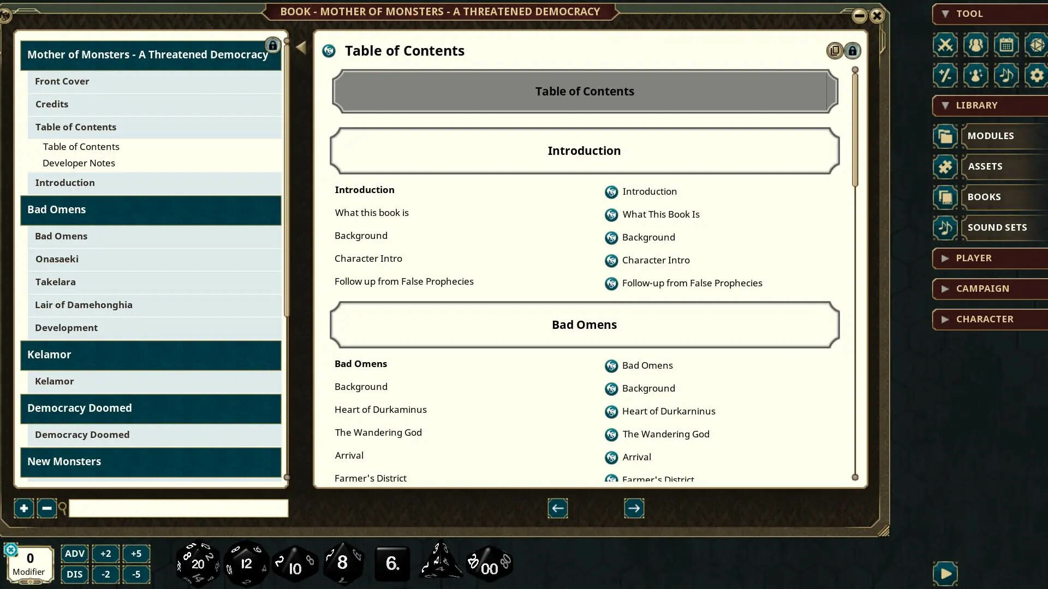Open the MODULES library tab
The width and height of the screenshot is (1048, 589).
991,136
